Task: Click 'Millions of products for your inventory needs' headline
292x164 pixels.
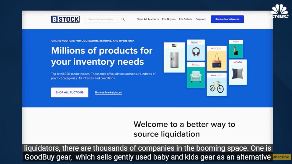Action: click(102, 56)
